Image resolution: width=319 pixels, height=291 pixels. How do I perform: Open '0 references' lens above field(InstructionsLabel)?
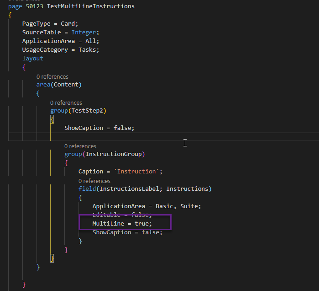point(94,181)
